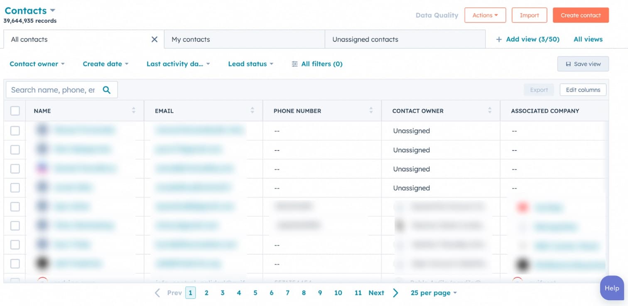Image resolution: width=628 pixels, height=306 pixels.
Task: Click the search magnifier icon
Action: click(x=107, y=90)
